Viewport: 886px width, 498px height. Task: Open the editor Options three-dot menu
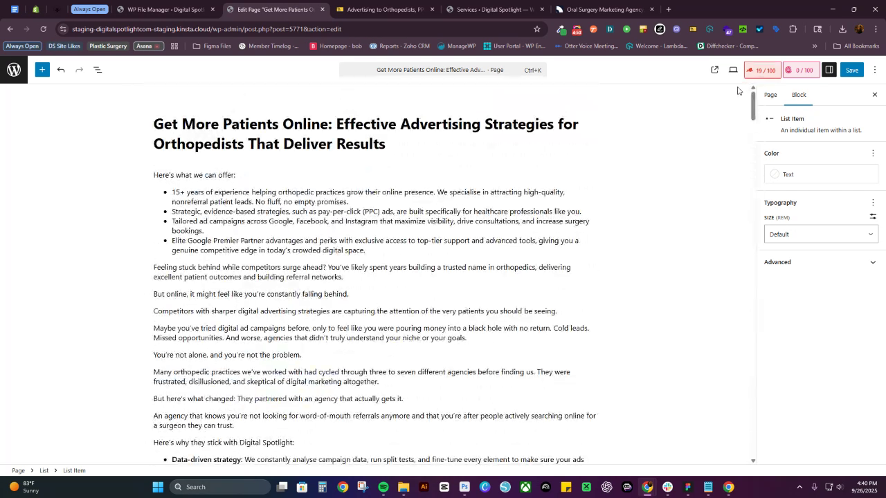(x=875, y=70)
